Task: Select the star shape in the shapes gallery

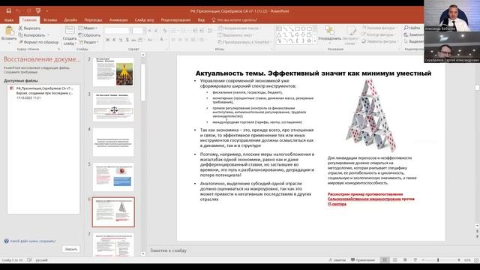Action: [309, 40]
